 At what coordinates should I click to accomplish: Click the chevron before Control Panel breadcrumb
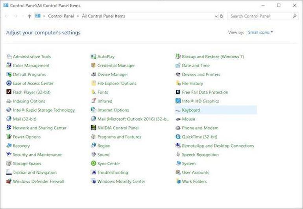pos(44,16)
